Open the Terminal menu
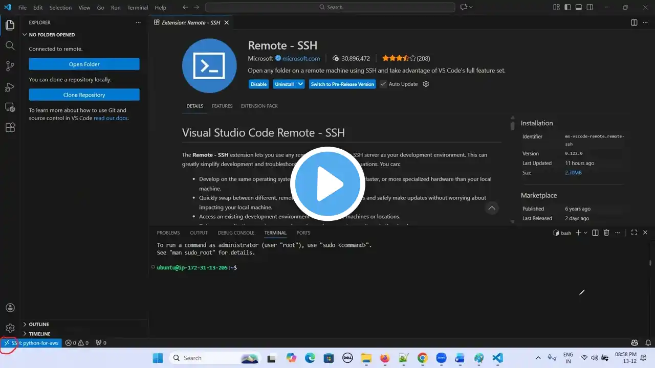 [137, 8]
